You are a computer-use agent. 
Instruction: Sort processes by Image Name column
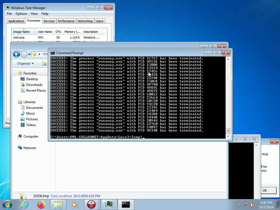(x=24, y=32)
